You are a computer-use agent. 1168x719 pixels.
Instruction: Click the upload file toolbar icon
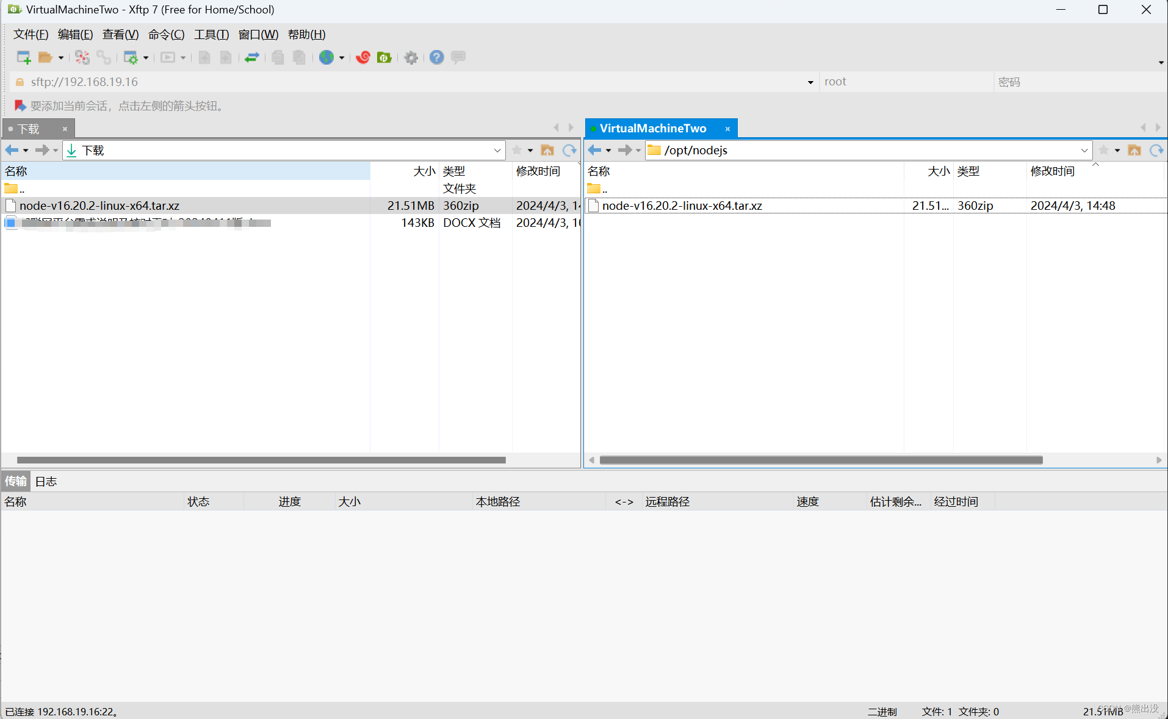(x=226, y=57)
